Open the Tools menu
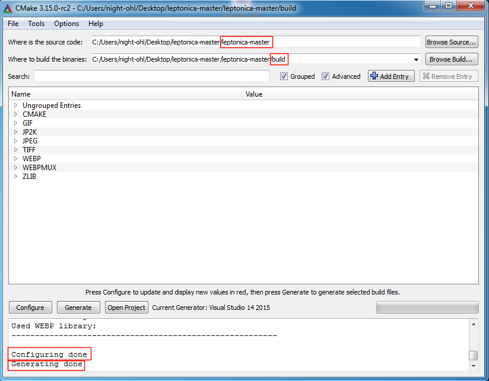The height and width of the screenshot is (381, 489). 36,24
